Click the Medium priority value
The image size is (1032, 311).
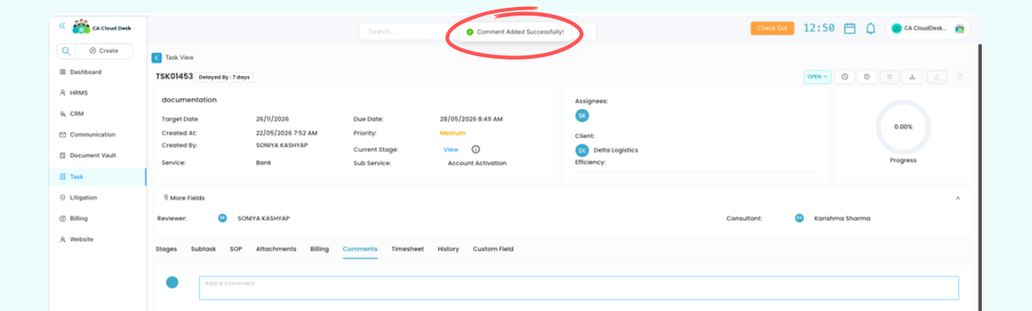pyautogui.click(x=453, y=133)
